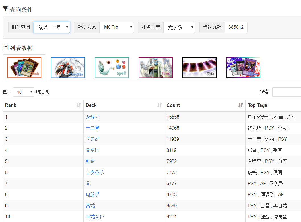Open the 十二兽 deck link
The image size is (301, 222).
[x=92, y=128]
